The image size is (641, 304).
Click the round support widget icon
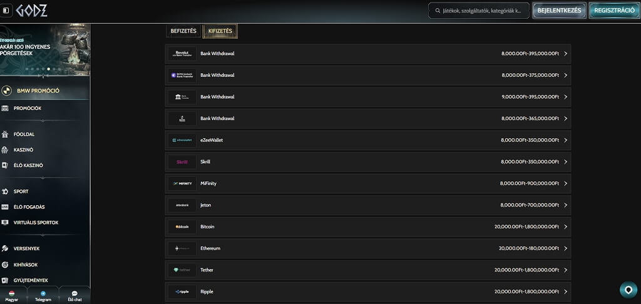pos(628,290)
